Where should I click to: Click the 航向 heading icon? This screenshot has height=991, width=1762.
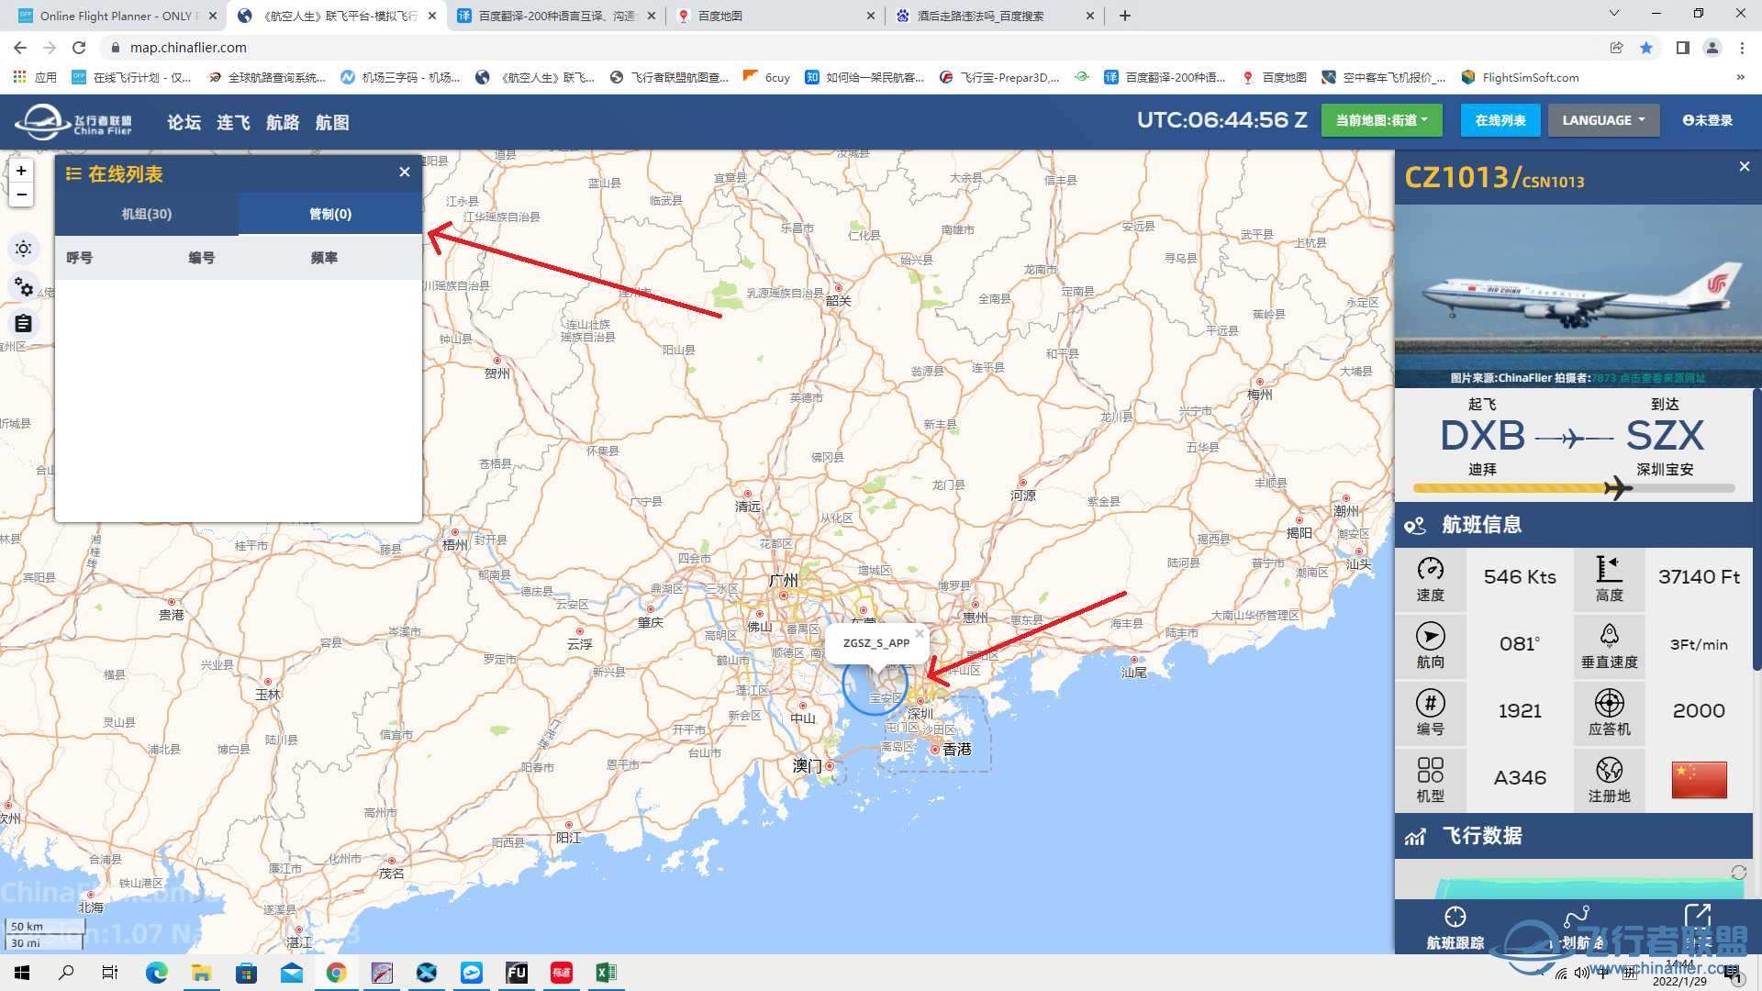(1430, 636)
